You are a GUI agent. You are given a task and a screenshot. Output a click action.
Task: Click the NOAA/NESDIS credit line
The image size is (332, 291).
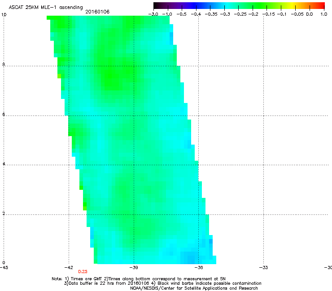click(194, 288)
